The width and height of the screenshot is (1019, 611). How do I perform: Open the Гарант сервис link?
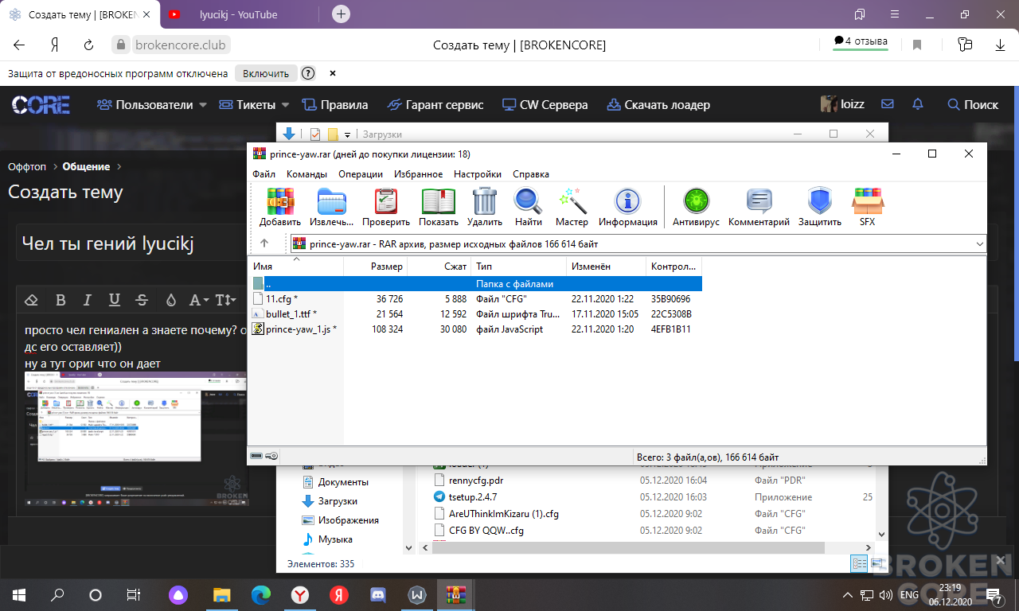[x=435, y=105]
